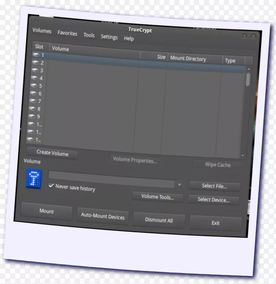
Task: Click the Mount button
Action: pos(47,211)
